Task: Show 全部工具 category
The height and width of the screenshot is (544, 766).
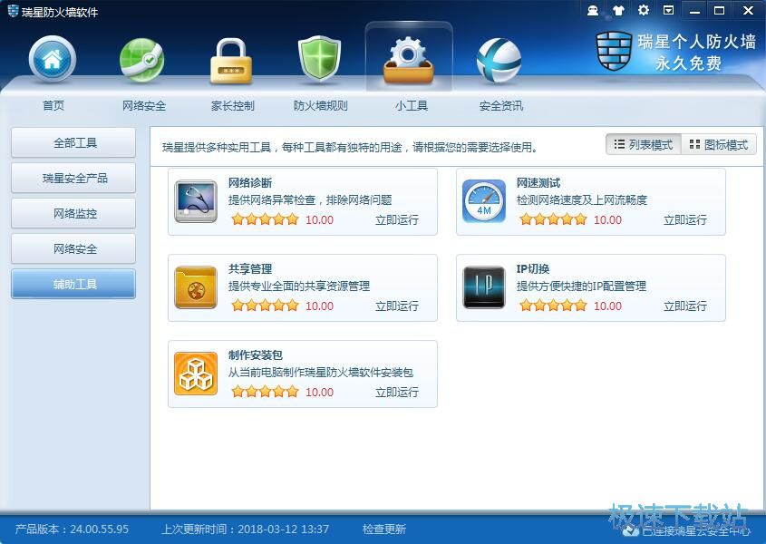Action: [73, 142]
